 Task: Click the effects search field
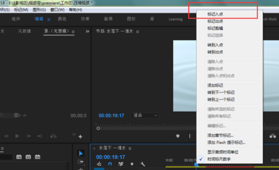pos(6,157)
